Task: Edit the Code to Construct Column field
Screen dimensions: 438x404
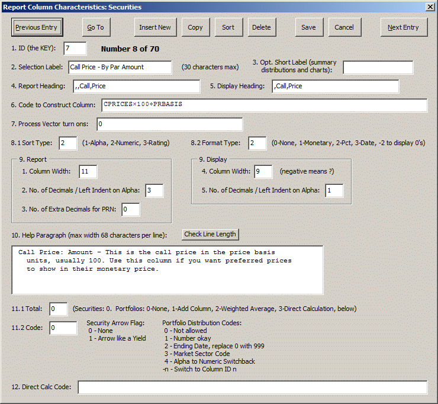Action: click(x=264, y=105)
